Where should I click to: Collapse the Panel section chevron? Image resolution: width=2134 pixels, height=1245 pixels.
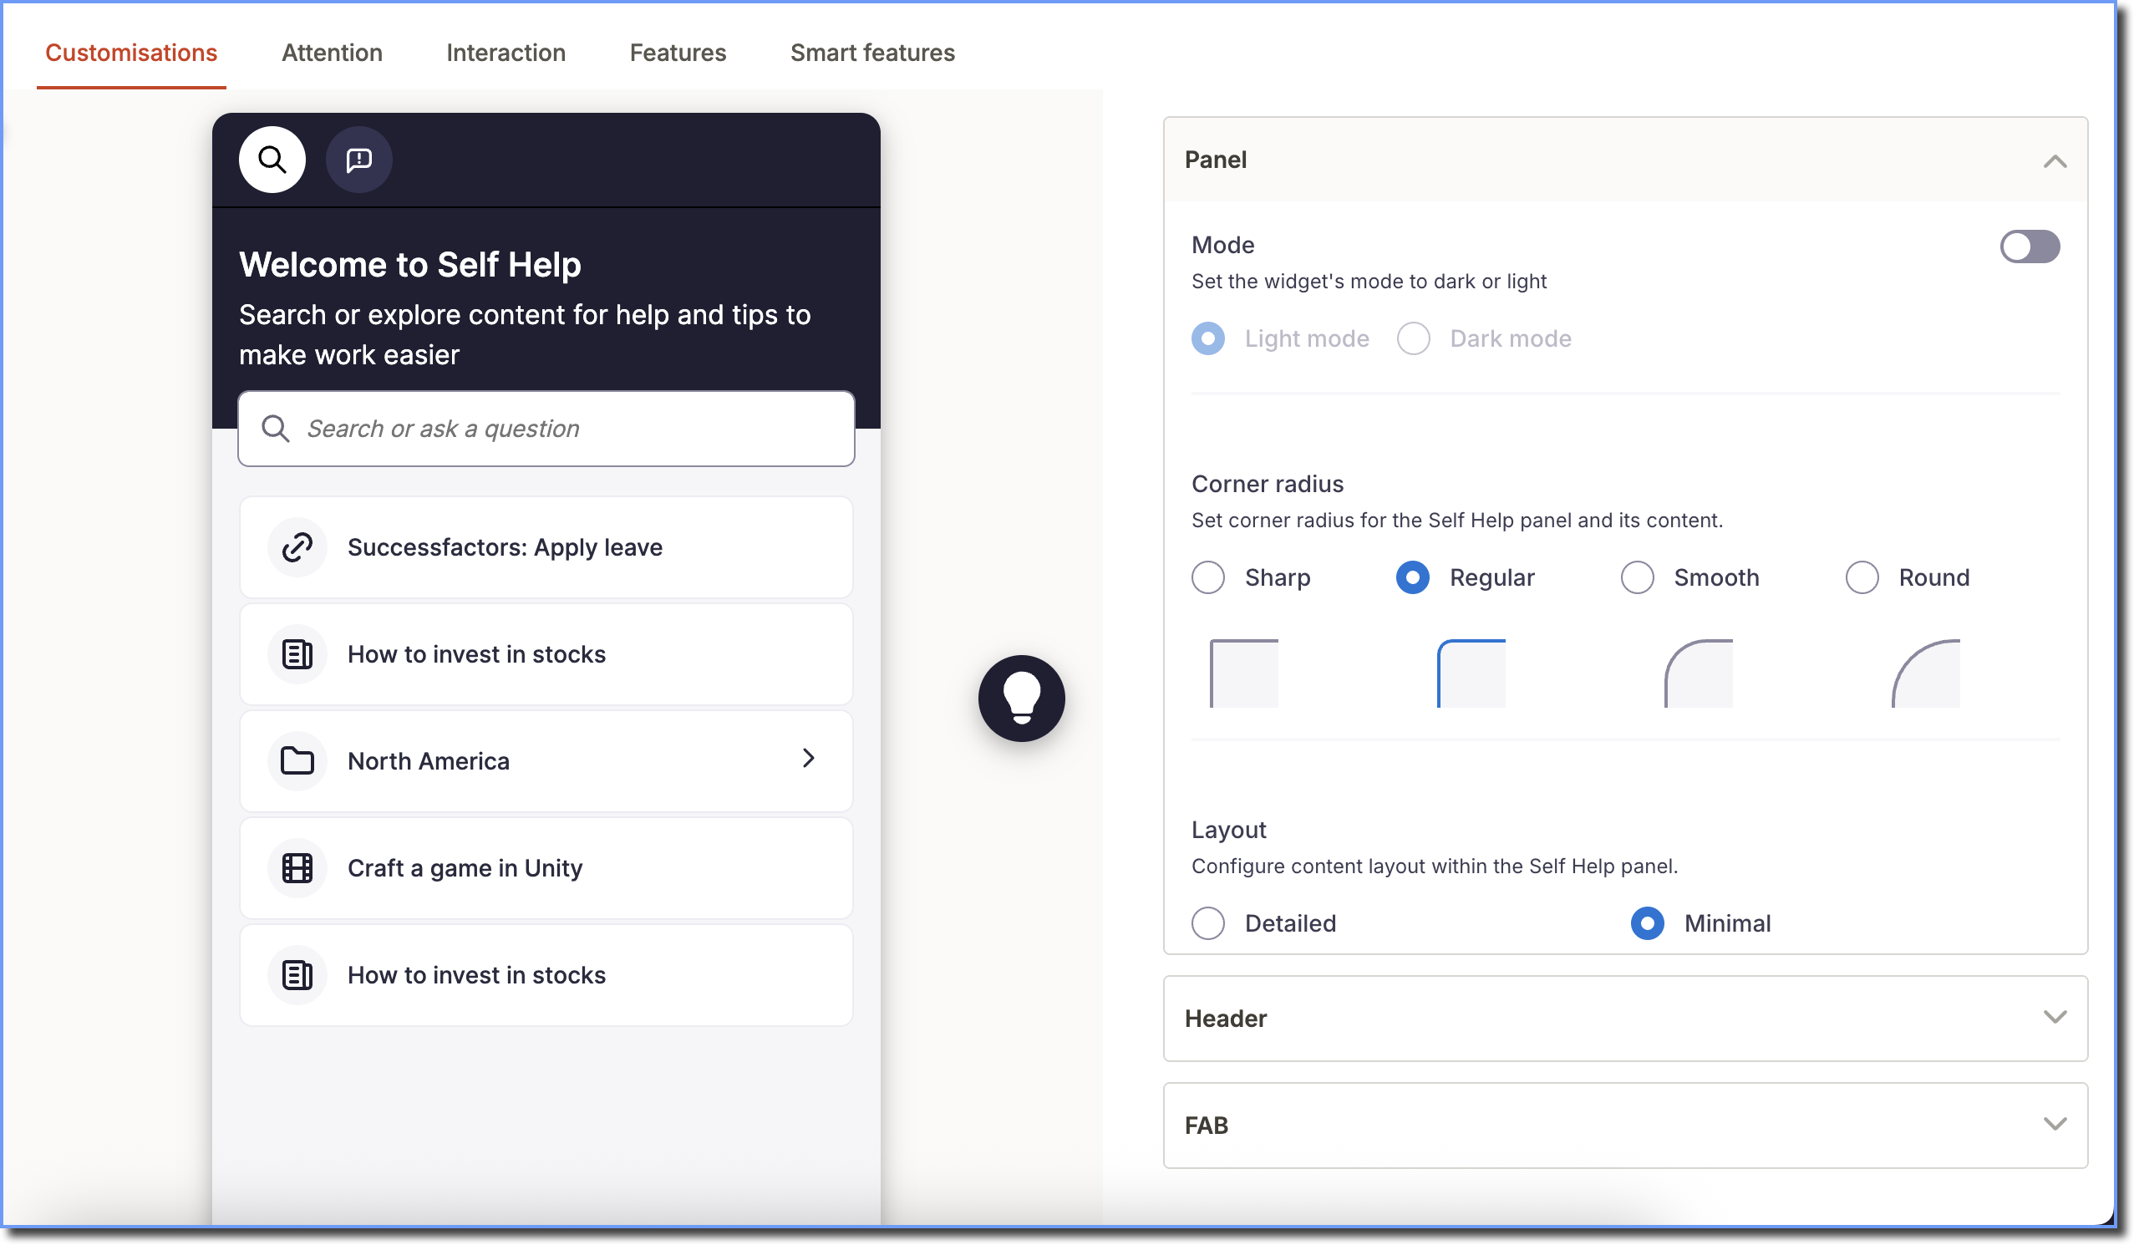[2055, 161]
